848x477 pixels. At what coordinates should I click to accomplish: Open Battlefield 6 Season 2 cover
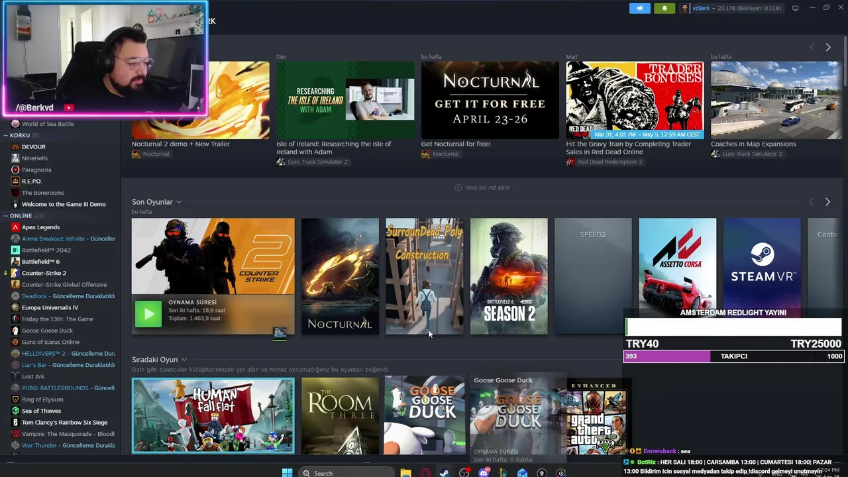click(x=509, y=276)
